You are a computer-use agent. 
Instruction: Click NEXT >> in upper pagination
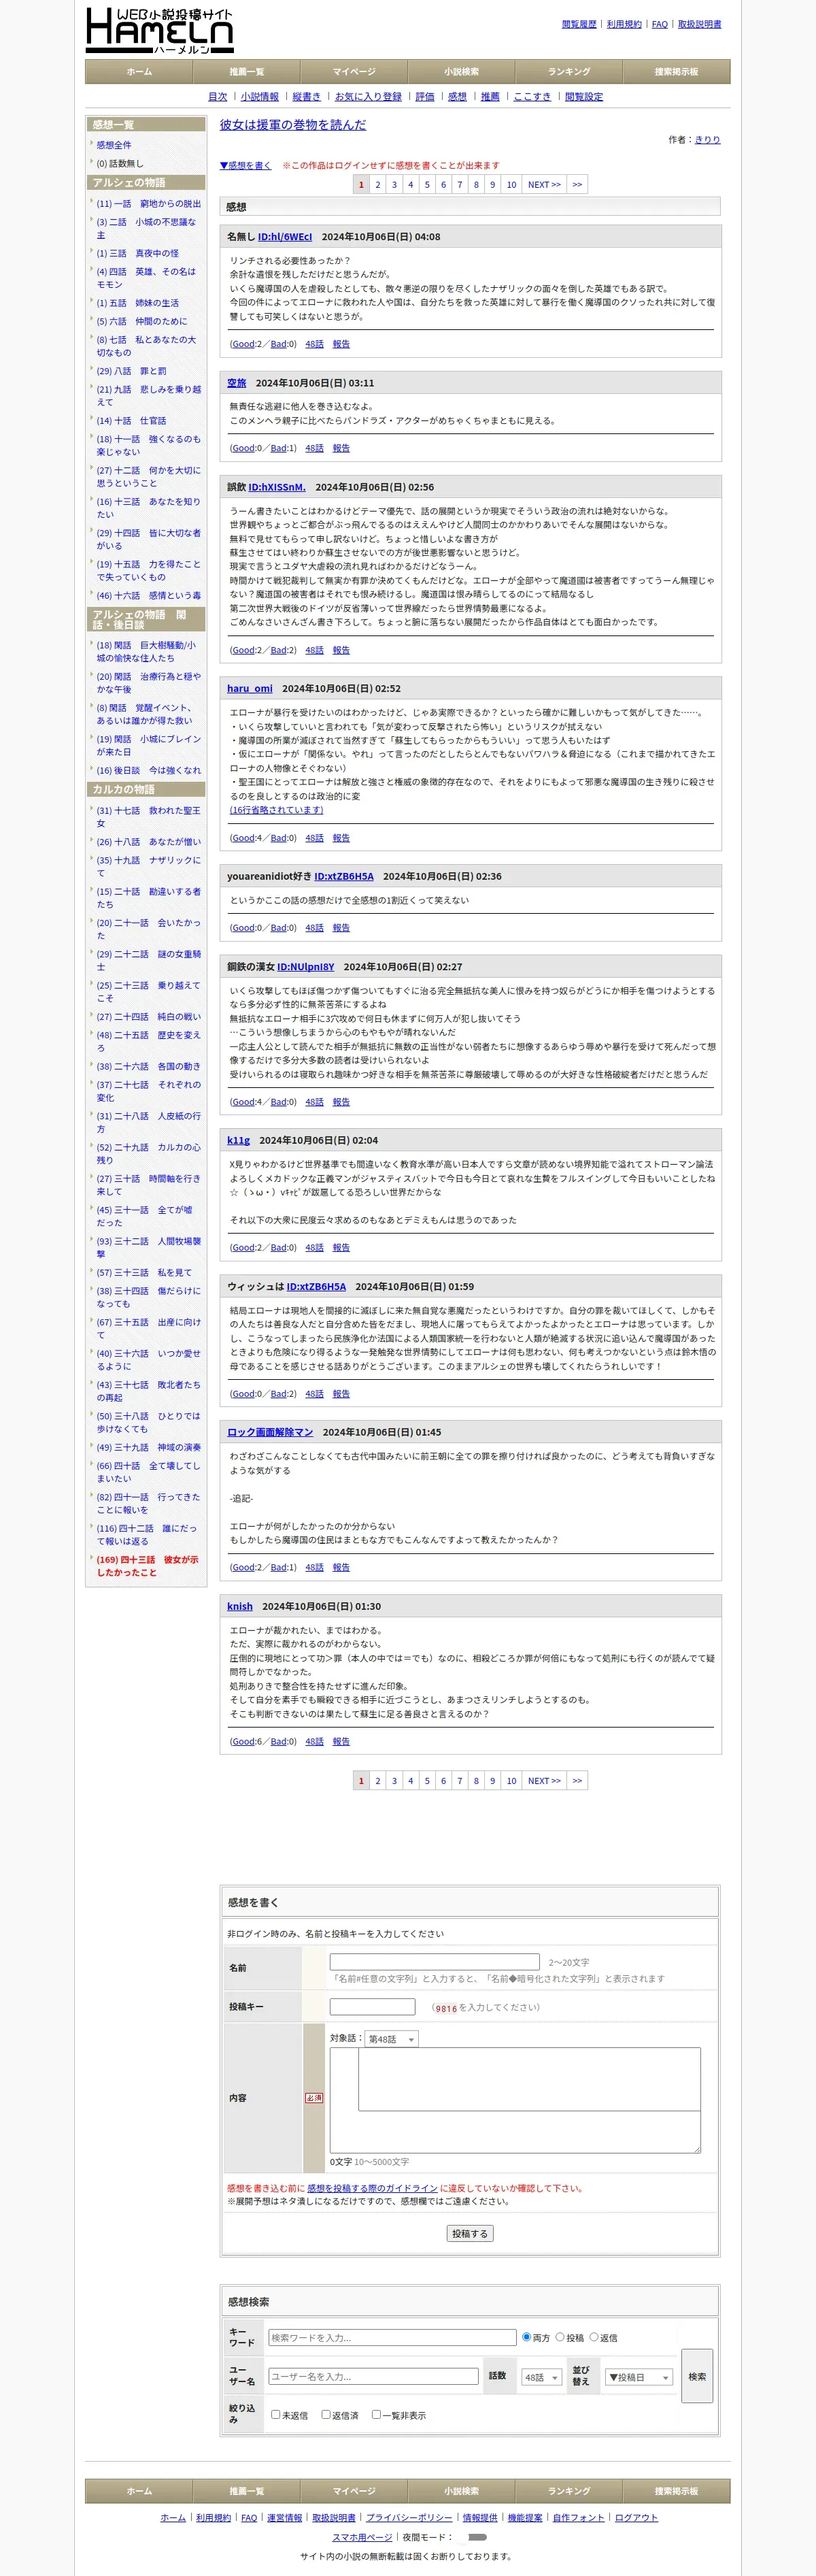click(x=544, y=185)
